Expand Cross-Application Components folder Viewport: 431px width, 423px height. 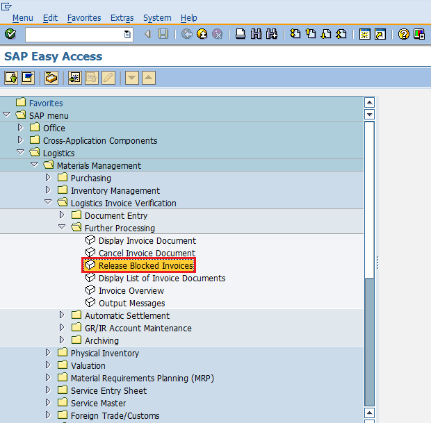point(20,140)
